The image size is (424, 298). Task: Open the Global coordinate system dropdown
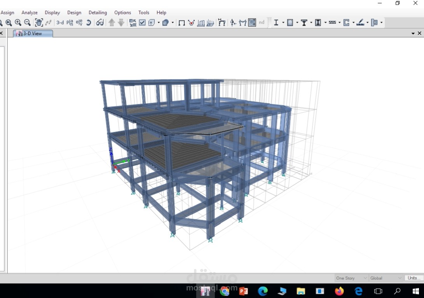[x=386, y=278]
